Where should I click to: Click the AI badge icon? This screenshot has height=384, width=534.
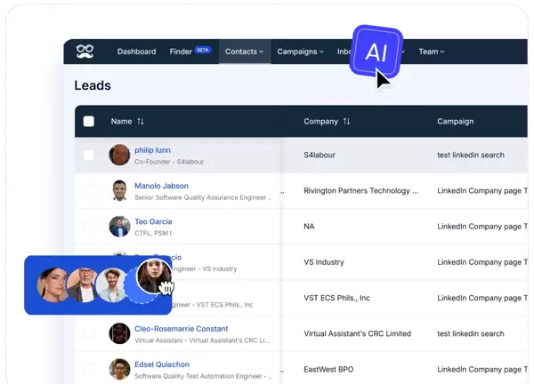point(376,52)
